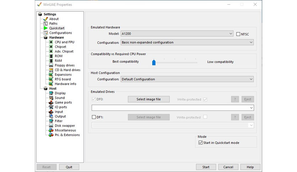Click the Host category icon

(45, 88)
